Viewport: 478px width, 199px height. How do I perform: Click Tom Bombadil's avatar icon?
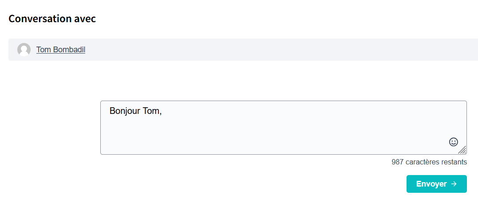[24, 50]
